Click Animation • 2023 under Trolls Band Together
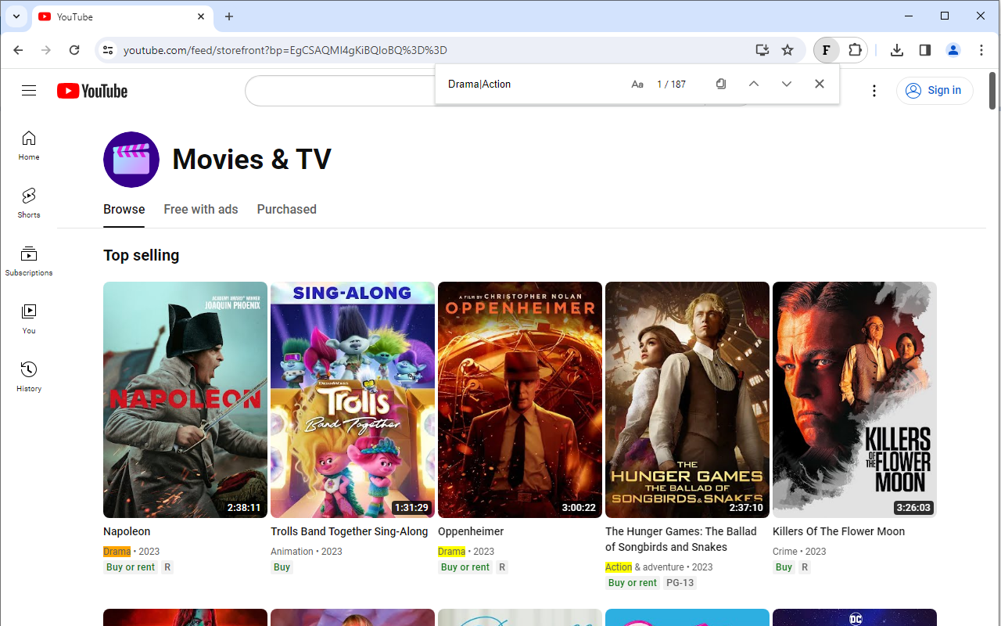Image resolution: width=1001 pixels, height=626 pixels. click(307, 552)
